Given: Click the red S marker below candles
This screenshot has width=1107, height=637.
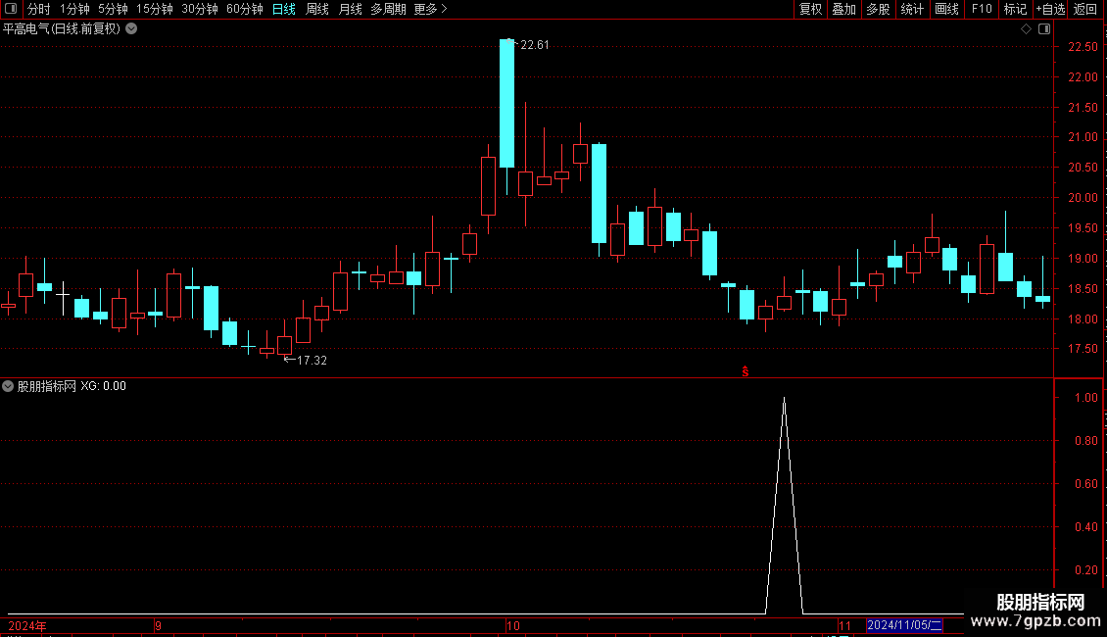Looking at the screenshot, I should coord(745,371).
